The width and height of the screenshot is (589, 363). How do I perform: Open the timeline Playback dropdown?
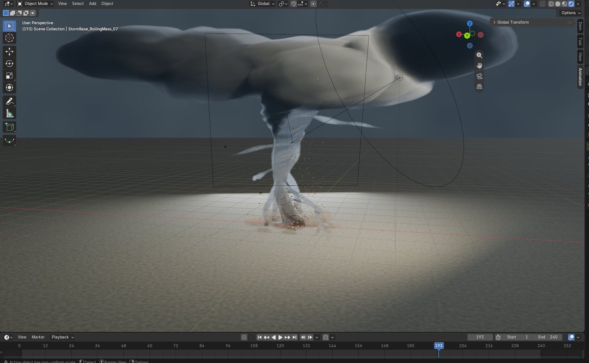(x=63, y=337)
